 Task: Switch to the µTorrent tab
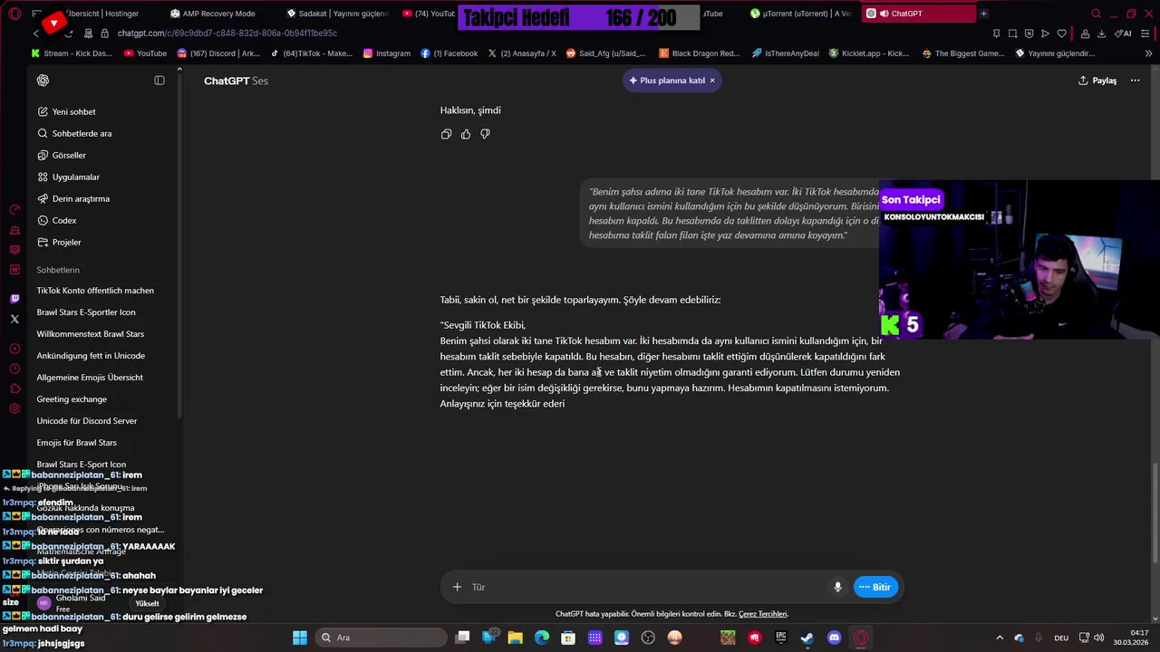coord(801,14)
